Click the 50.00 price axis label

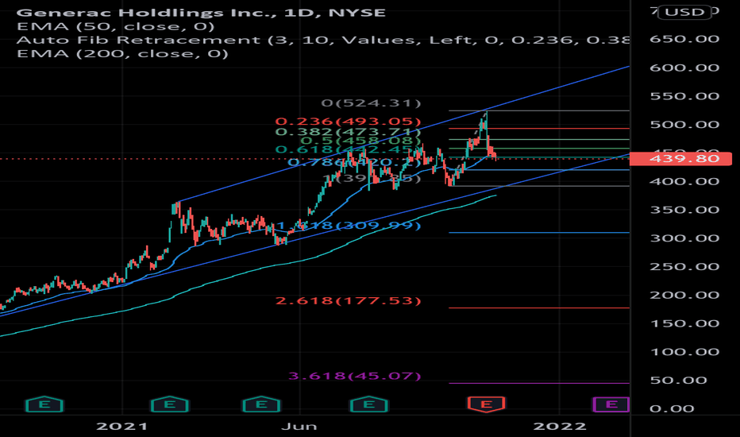tap(678, 381)
